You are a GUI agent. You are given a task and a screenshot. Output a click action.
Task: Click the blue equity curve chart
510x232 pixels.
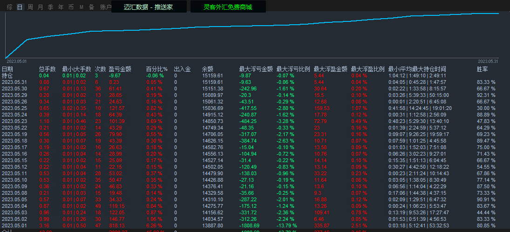click(x=252, y=35)
